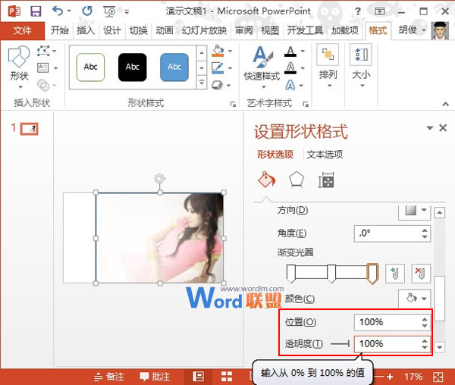The height and width of the screenshot is (385, 455).
Task: Click the Merge Shapes icon
Action: coord(43,85)
